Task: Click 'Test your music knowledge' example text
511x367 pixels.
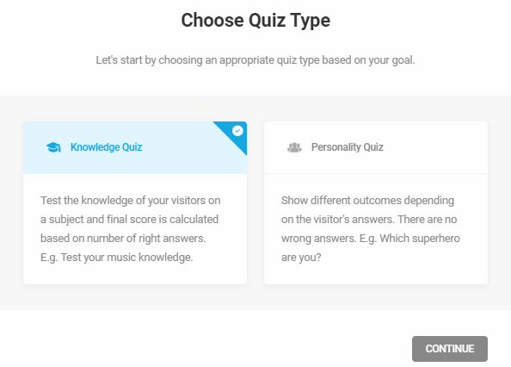Action: 126,258
